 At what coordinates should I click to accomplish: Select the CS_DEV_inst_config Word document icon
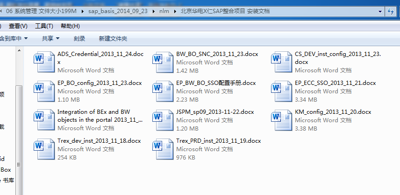click(x=281, y=62)
